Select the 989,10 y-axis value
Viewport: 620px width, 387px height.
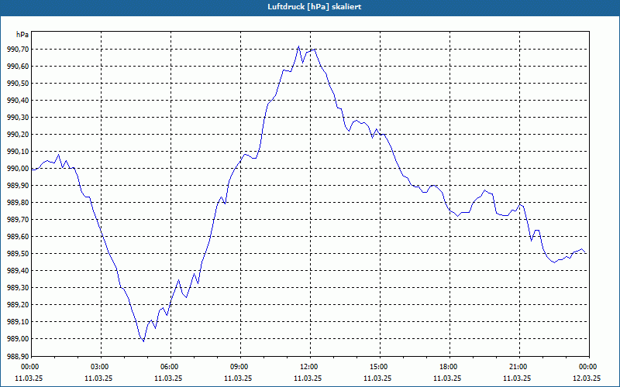click(x=18, y=322)
